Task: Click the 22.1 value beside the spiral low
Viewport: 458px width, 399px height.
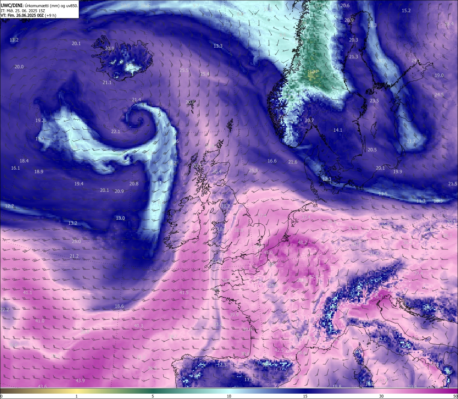Action: pyautogui.click(x=116, y=132)
